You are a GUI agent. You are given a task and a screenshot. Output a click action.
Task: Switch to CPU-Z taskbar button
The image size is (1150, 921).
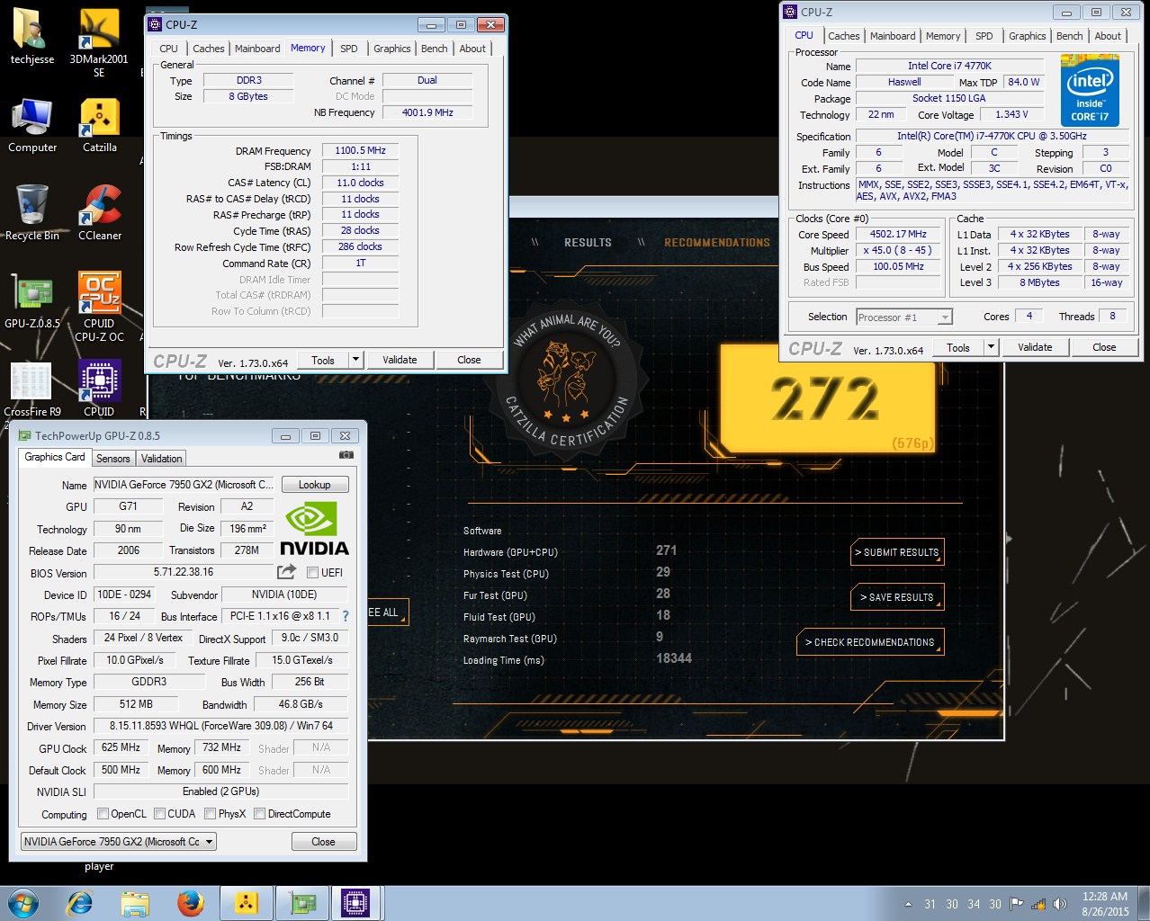click(356, 903)
